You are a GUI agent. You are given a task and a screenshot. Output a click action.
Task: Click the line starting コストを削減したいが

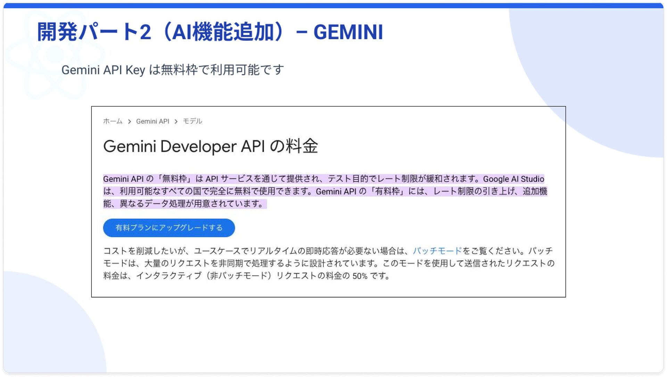[x=328, y=251]
